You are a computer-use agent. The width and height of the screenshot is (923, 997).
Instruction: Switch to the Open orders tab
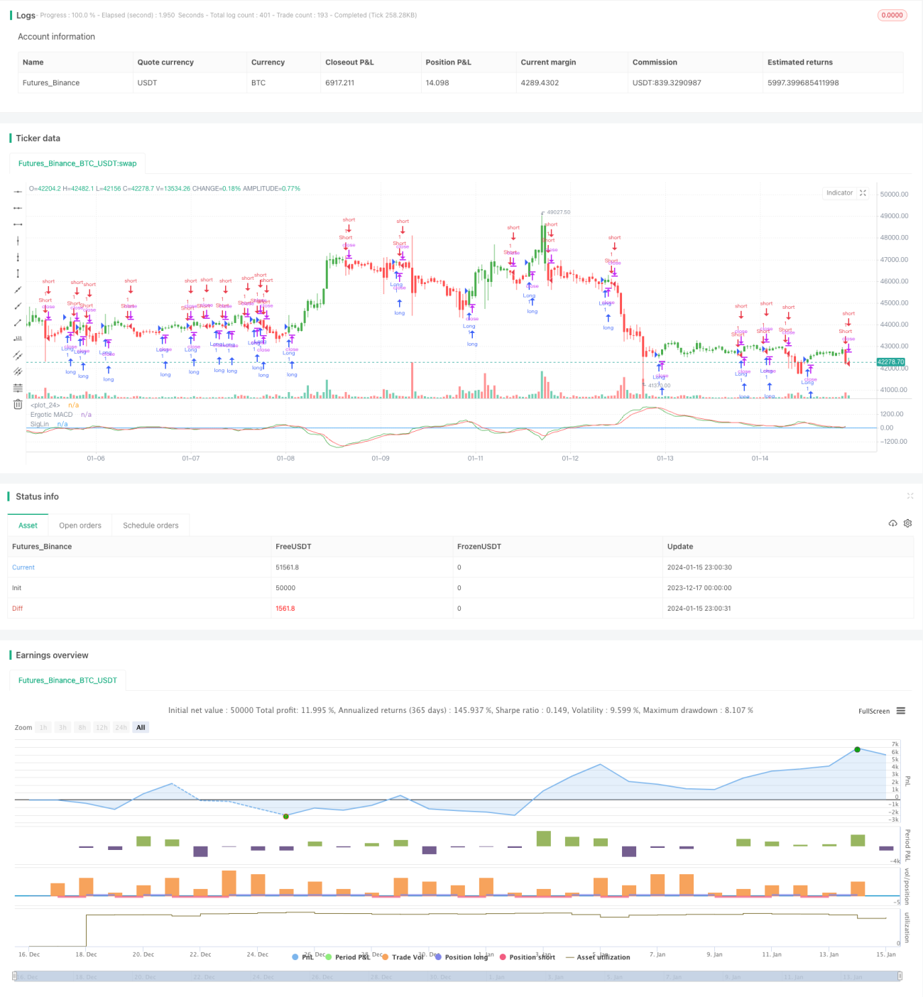[80, 525]
